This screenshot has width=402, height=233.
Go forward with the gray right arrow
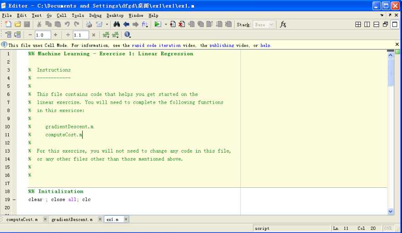pyautogui.click(x=135, y=24)
